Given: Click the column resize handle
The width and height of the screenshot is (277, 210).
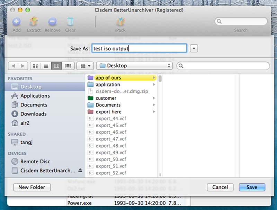Looking at the screenshot, I should click(160, 175).
